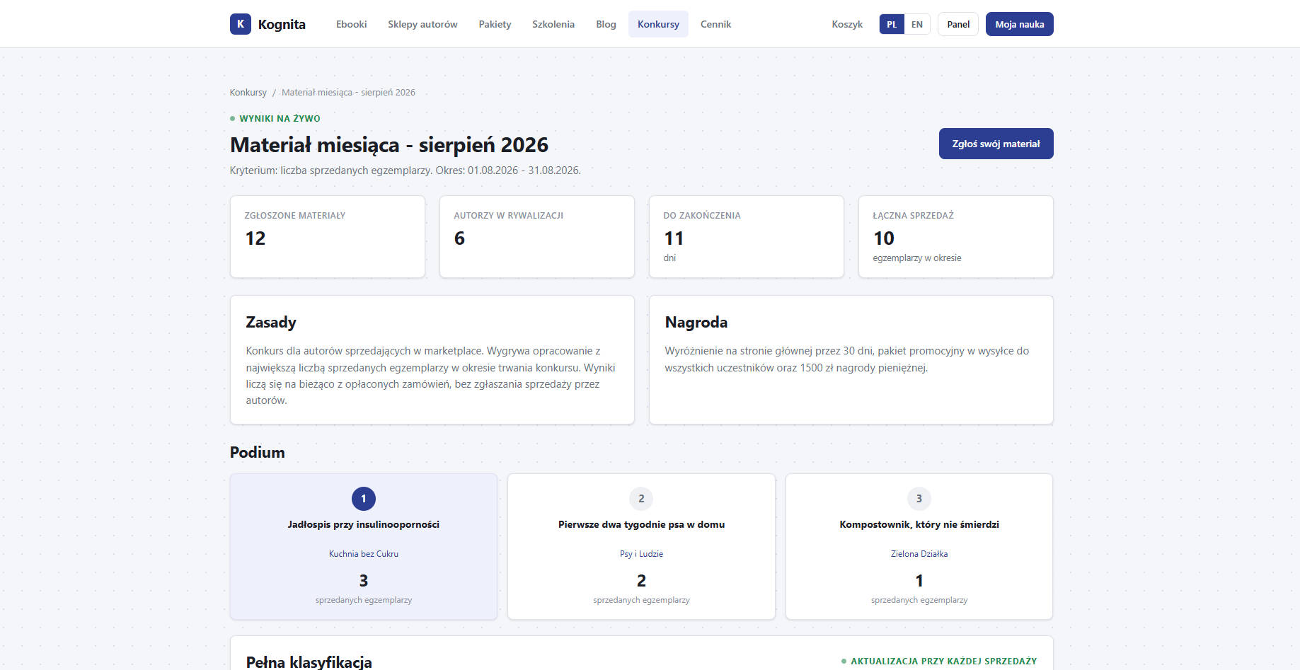Visit the Kuchnia bez Cukru author shop
The height and width of the screenshot is (670, 1300).
[x=364, y=554]
